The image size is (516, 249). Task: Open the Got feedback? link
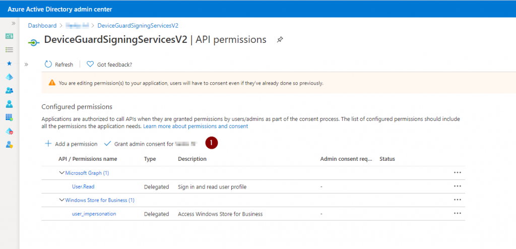coord(114,65)
